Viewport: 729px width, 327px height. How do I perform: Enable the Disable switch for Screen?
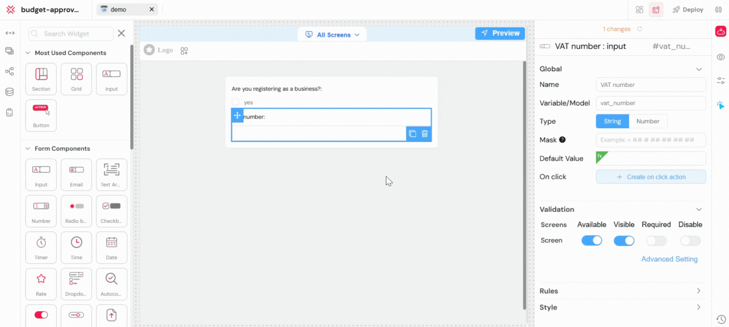[690, 241]
